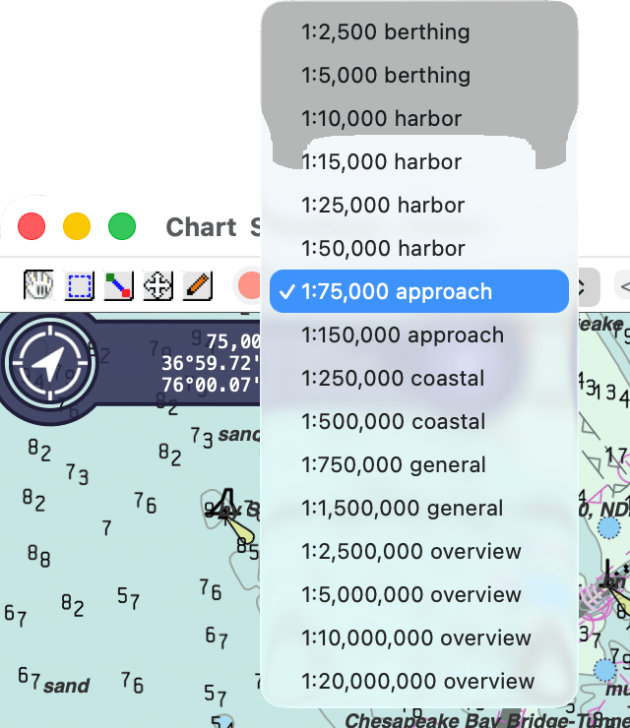Choose 1:5,000 berthing scale

(x=419, y=75)
